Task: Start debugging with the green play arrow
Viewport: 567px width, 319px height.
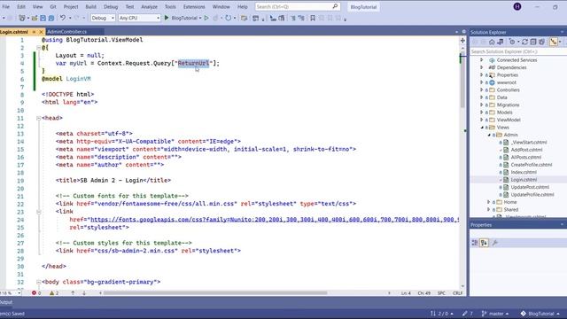Action: [x=167, y=18]
